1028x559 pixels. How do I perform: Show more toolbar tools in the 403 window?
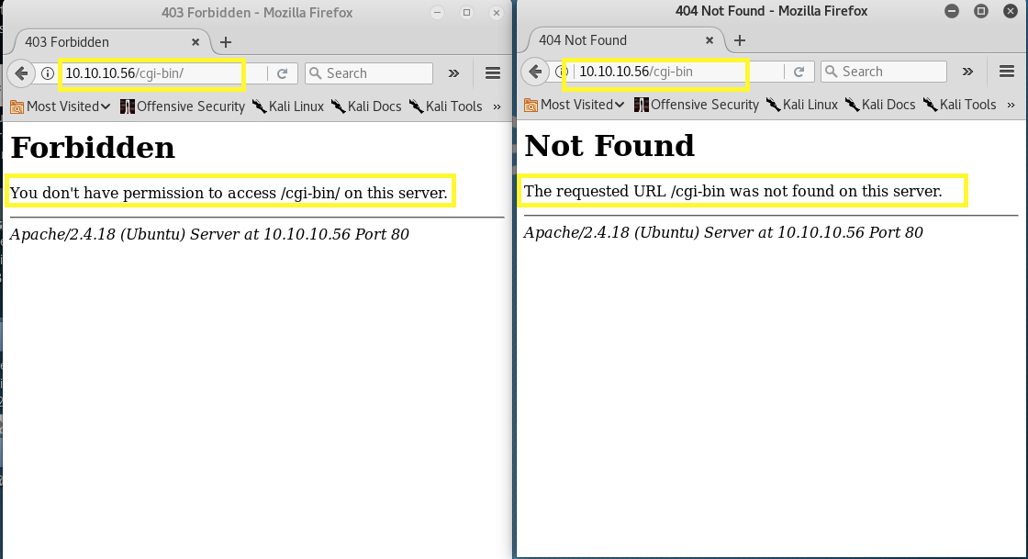point(453,73)
